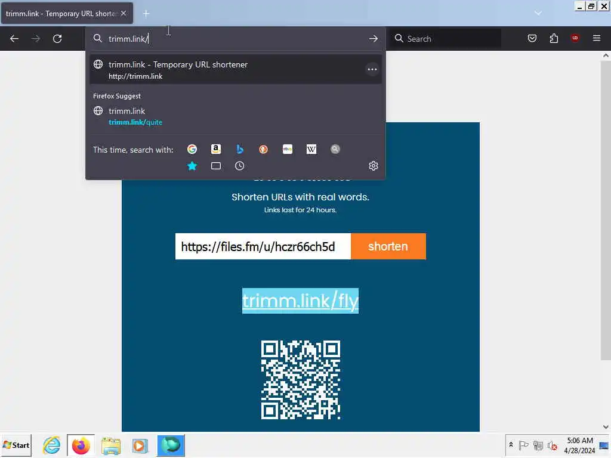Search this time with Wikipedia
Screen dimensions: 611x458
[x=311, y=149]
